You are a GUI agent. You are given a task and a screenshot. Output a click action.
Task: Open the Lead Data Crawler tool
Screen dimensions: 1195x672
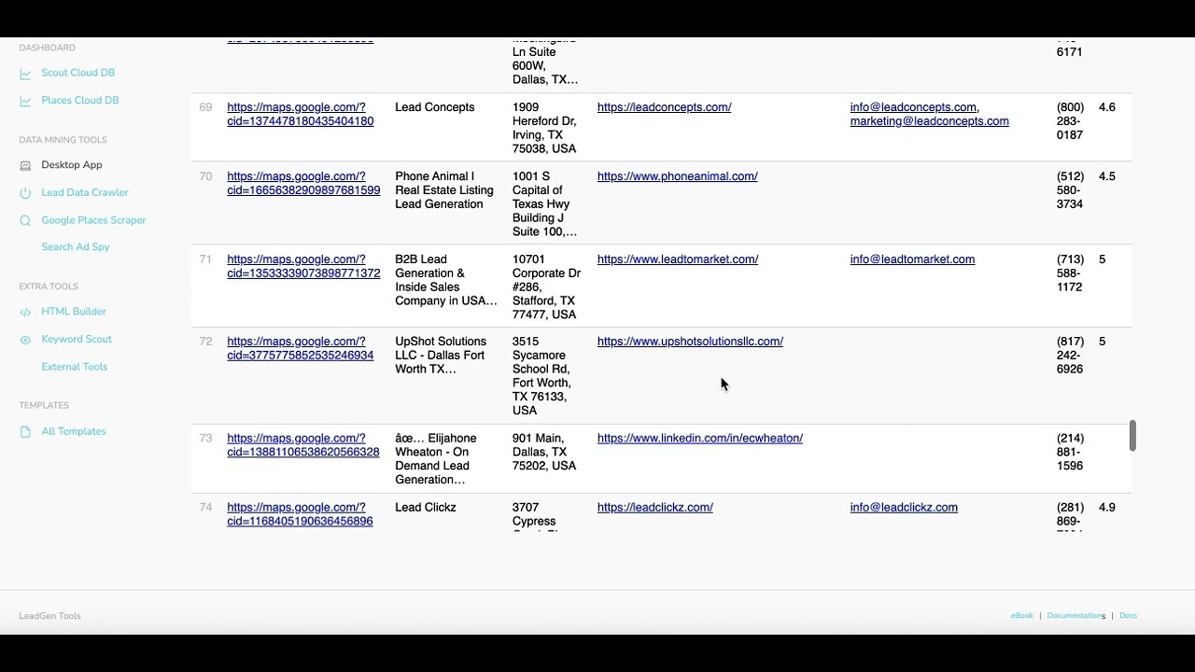click(x=85, y=193)
